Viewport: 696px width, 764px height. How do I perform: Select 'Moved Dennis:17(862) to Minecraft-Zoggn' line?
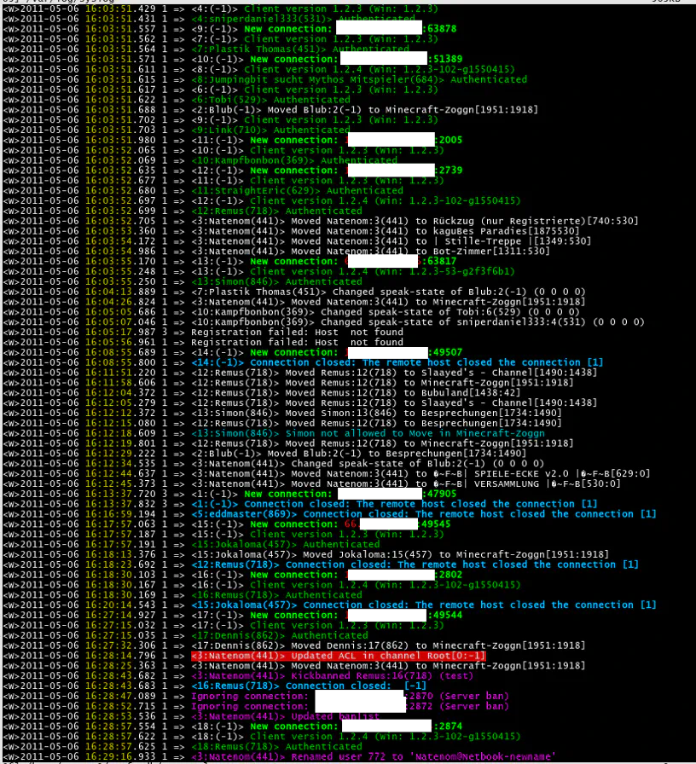coord(388,645)
